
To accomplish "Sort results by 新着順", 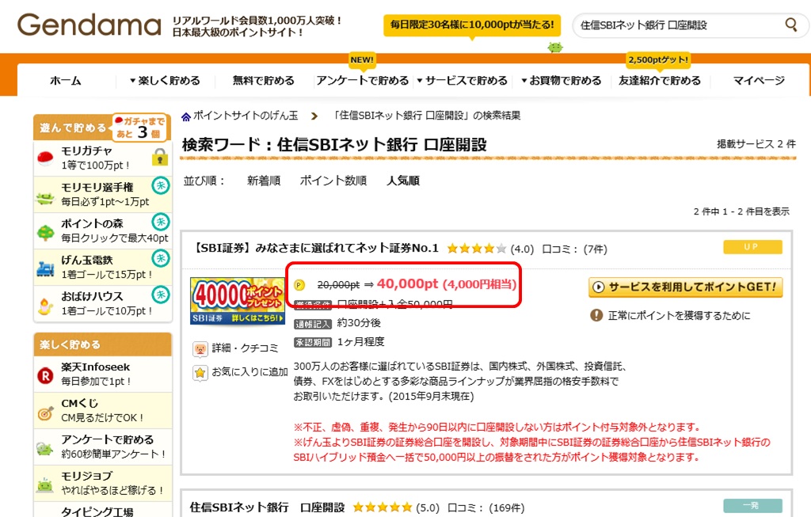I will click(x=264, y=181).
